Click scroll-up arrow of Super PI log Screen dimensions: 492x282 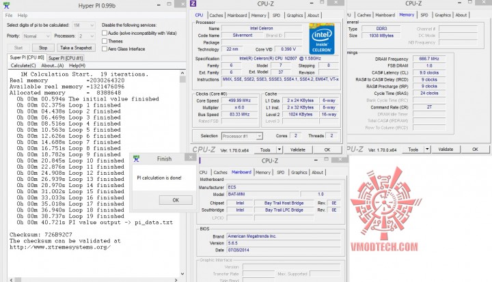pyautogui.click(x=182, y=73)
